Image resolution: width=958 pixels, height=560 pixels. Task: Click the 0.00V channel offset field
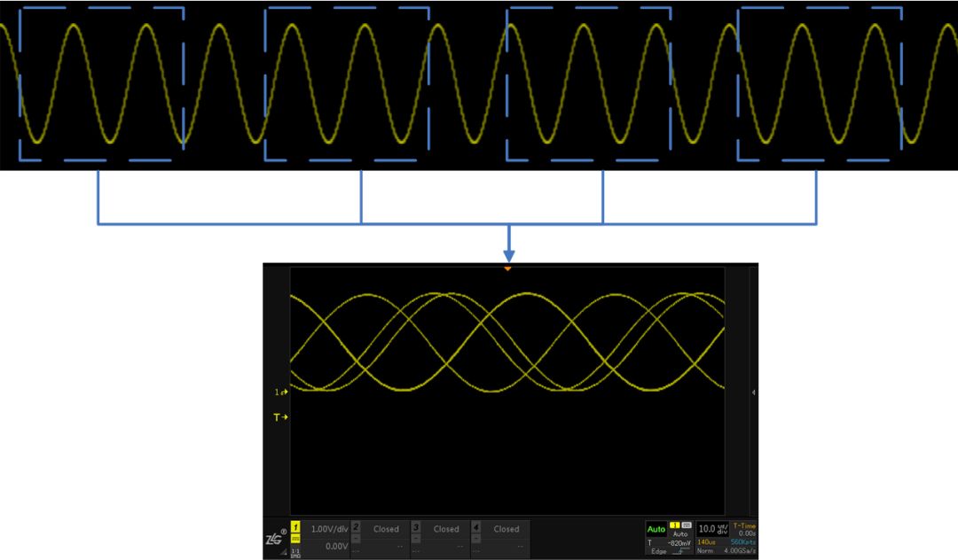point(336,547)
